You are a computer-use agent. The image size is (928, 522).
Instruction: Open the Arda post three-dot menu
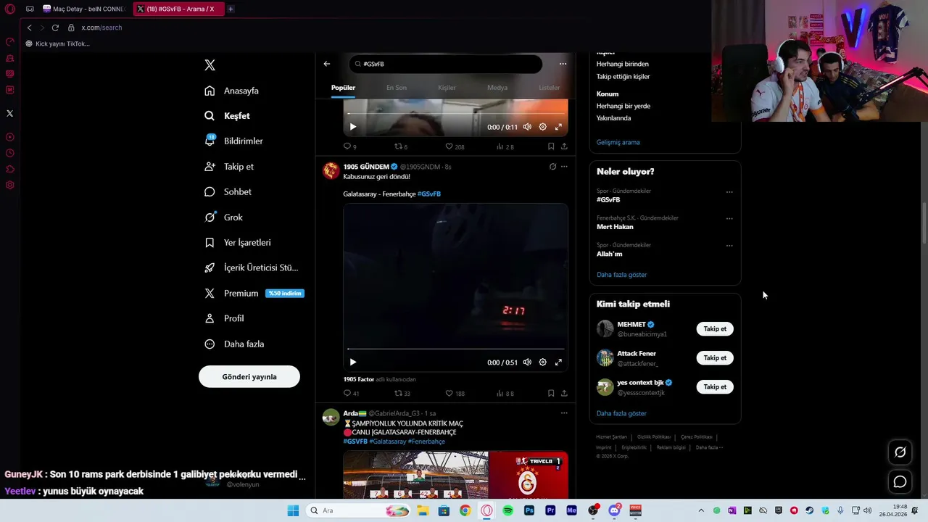(x=564, y=413)
